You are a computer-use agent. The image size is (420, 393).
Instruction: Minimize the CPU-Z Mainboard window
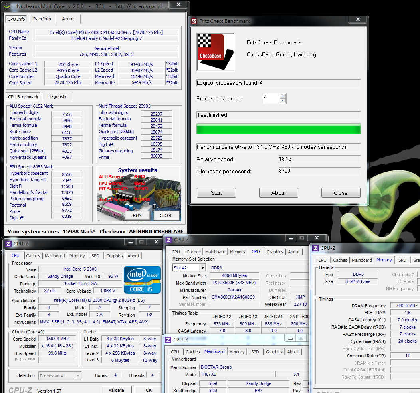pyautogui.click(x=290, y=339)
